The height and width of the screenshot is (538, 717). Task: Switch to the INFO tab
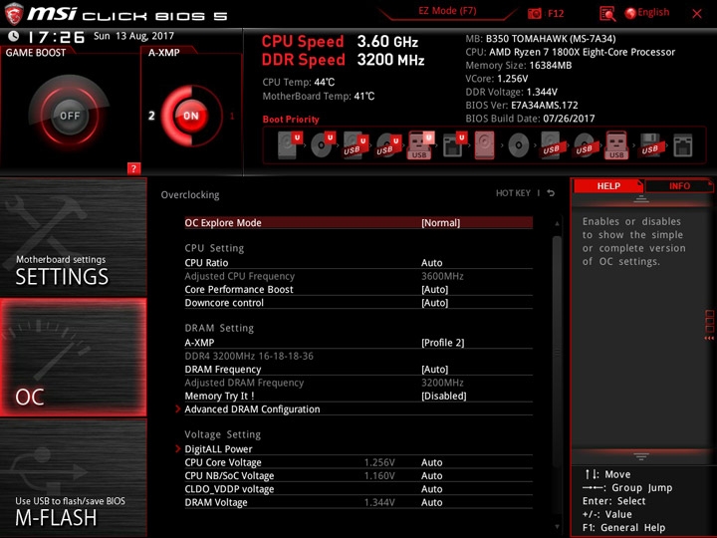[679, 185]
